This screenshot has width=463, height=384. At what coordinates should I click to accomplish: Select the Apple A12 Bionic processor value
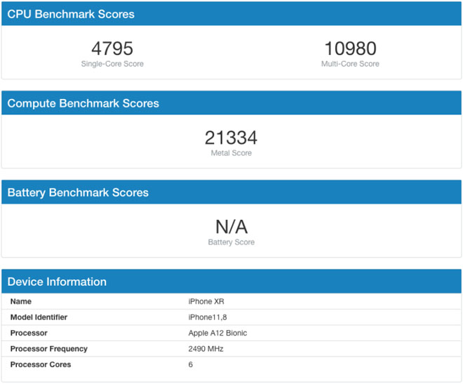217,333
